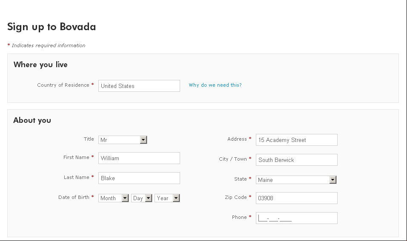
Task: Click the City / Town field South Berwick
Action: click(297, 160)
